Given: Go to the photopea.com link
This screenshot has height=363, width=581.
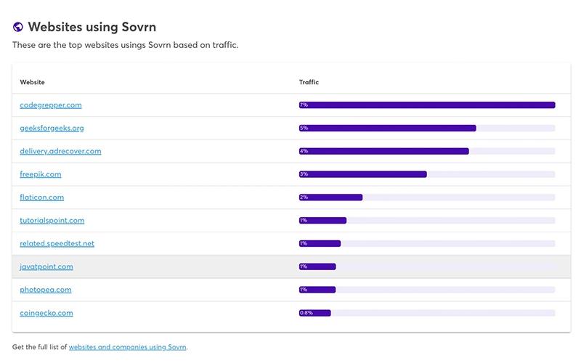Looking at the screenshot, I should (x=46, y=290).
